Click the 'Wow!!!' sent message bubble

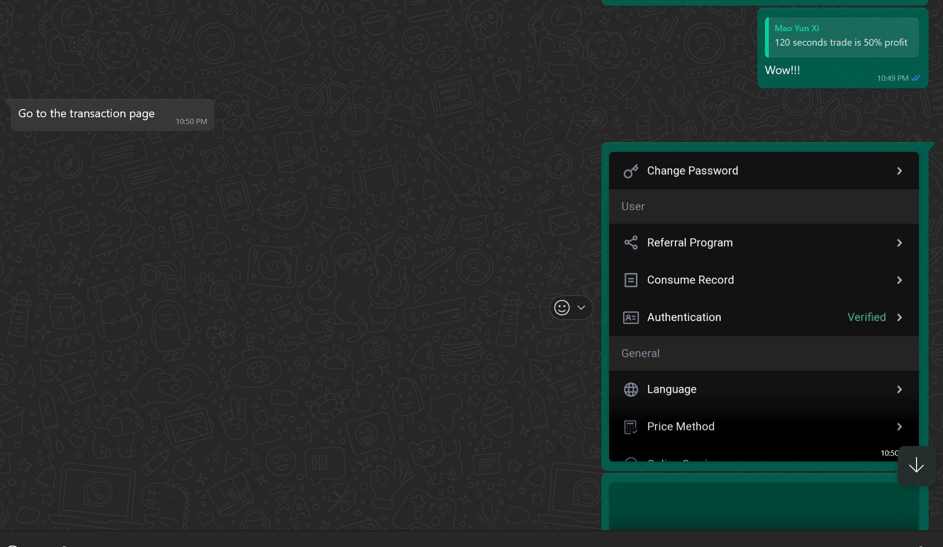[x=782, y=71]
